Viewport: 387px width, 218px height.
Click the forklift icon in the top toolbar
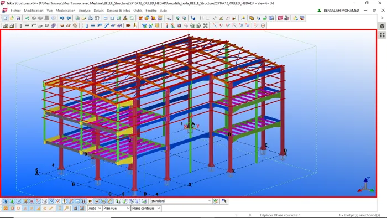click(x=286, y=18)
